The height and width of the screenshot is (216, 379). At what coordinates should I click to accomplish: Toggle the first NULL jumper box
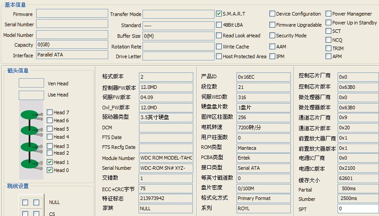(x=25, y=202)
